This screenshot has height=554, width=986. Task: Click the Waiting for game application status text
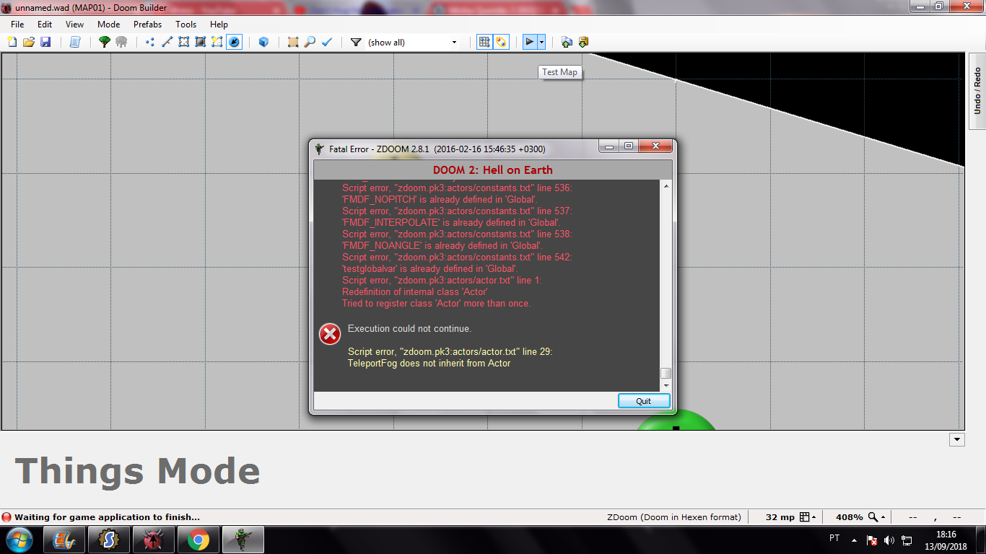[107, 517]
